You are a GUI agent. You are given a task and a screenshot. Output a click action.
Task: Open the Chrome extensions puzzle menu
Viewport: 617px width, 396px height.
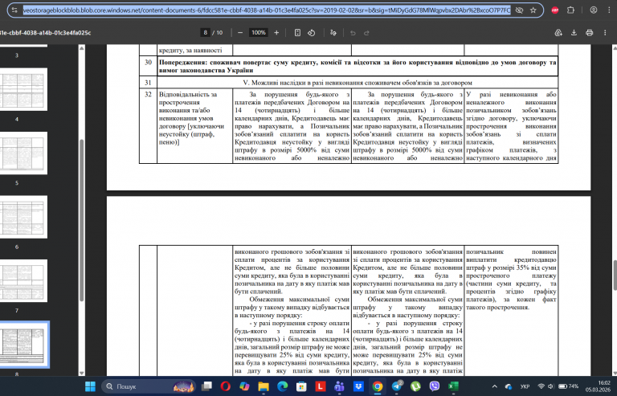point(571,10)
